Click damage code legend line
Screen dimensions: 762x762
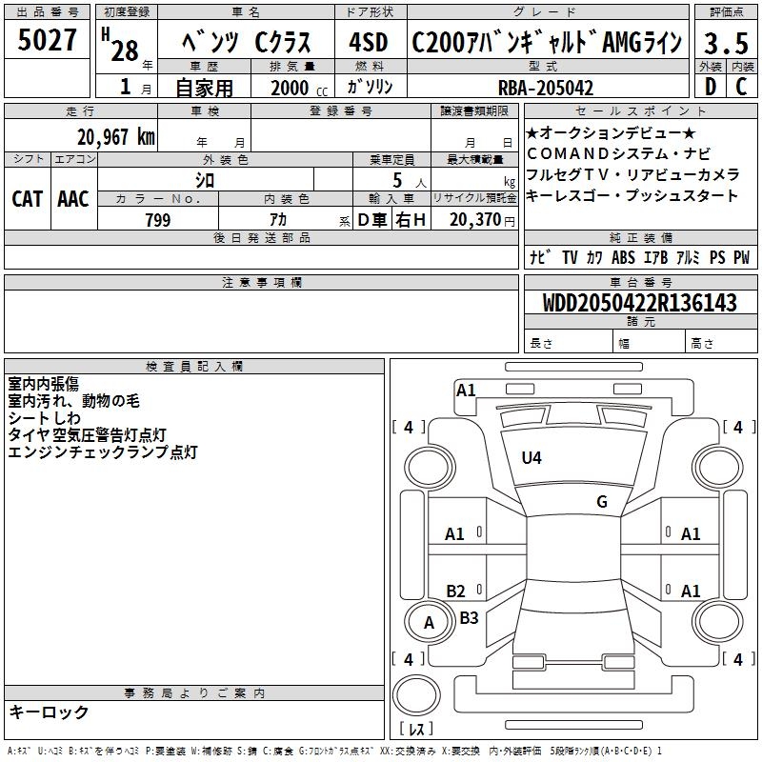pos(335,752)
